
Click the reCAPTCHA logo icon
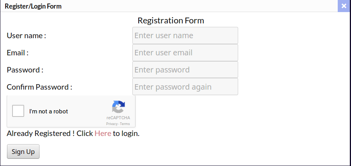click(x=118, y=107)
